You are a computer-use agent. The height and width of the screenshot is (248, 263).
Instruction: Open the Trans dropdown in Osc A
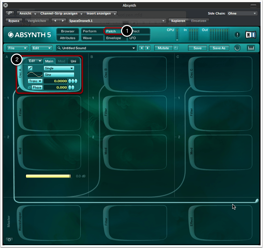coord(35,81)
